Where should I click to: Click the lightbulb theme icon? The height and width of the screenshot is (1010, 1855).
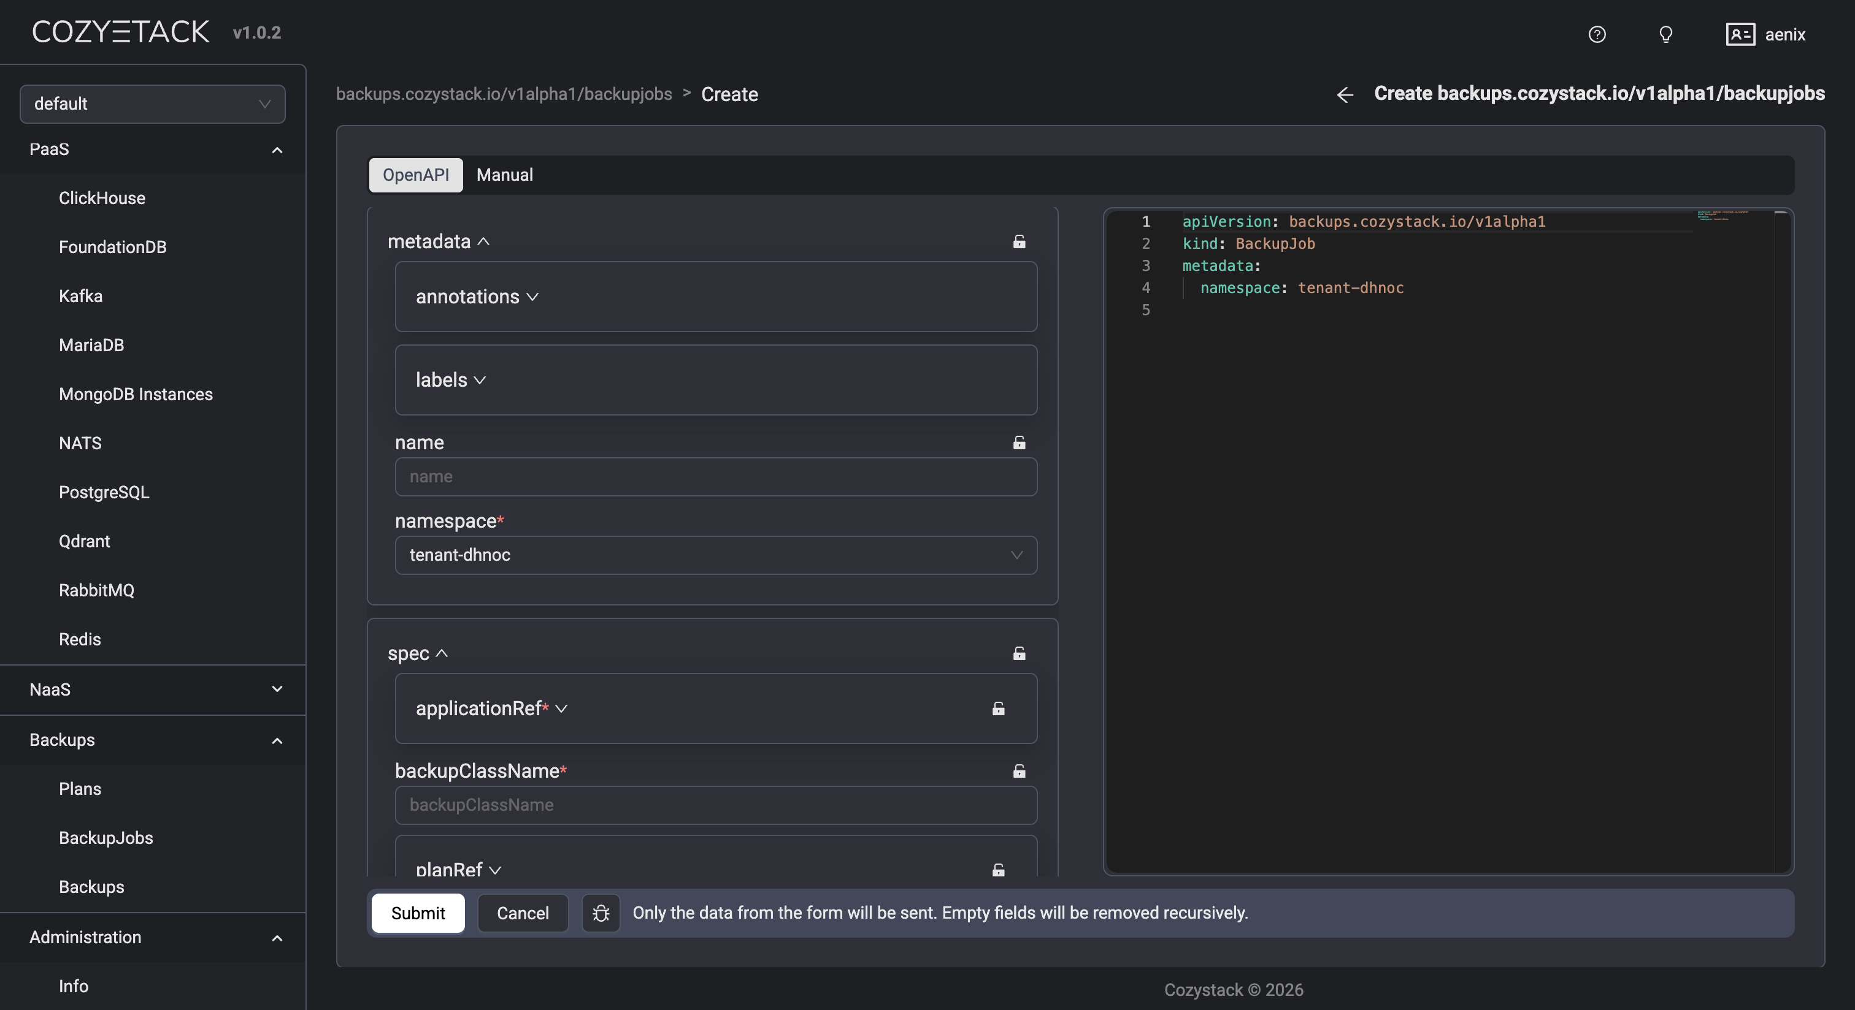(1665, 34)
